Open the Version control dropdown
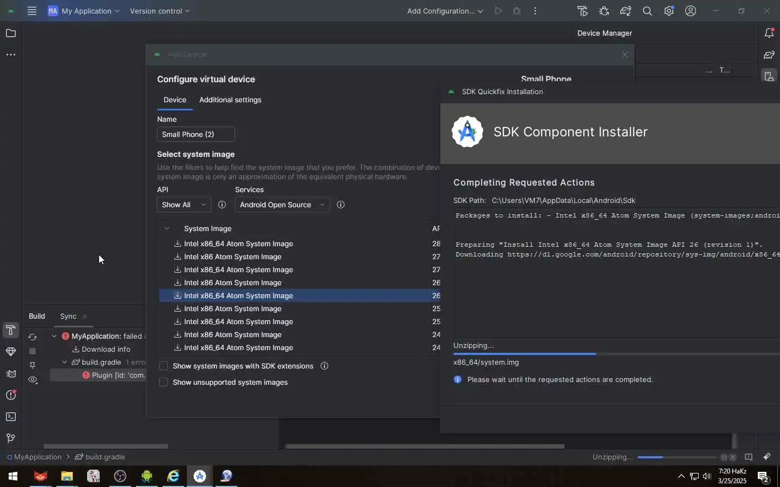 [160, 11]
